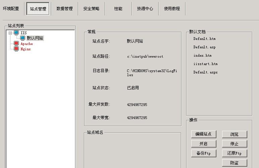The image size is (259, 168).
Task: Click the 站点路径 label
Action: coord(101,56)
